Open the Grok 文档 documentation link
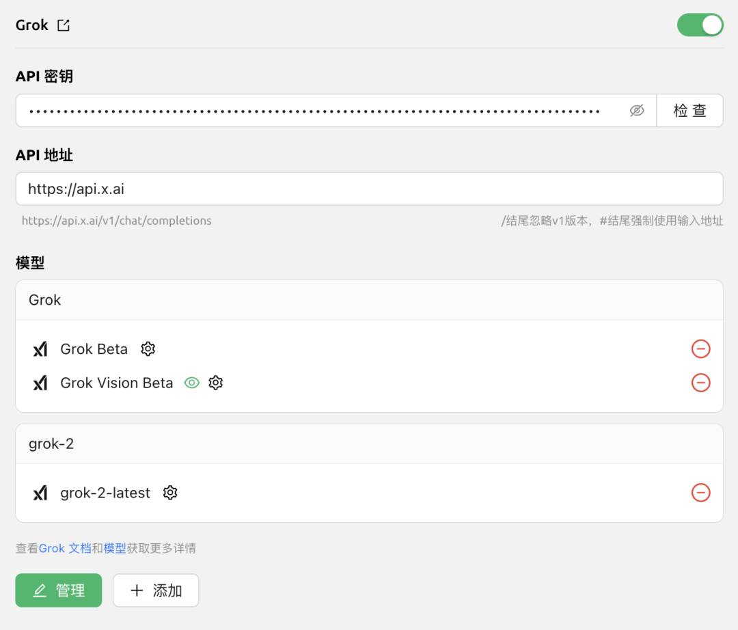The width and height of the screenshot is (738, 630). coord(65,549)
